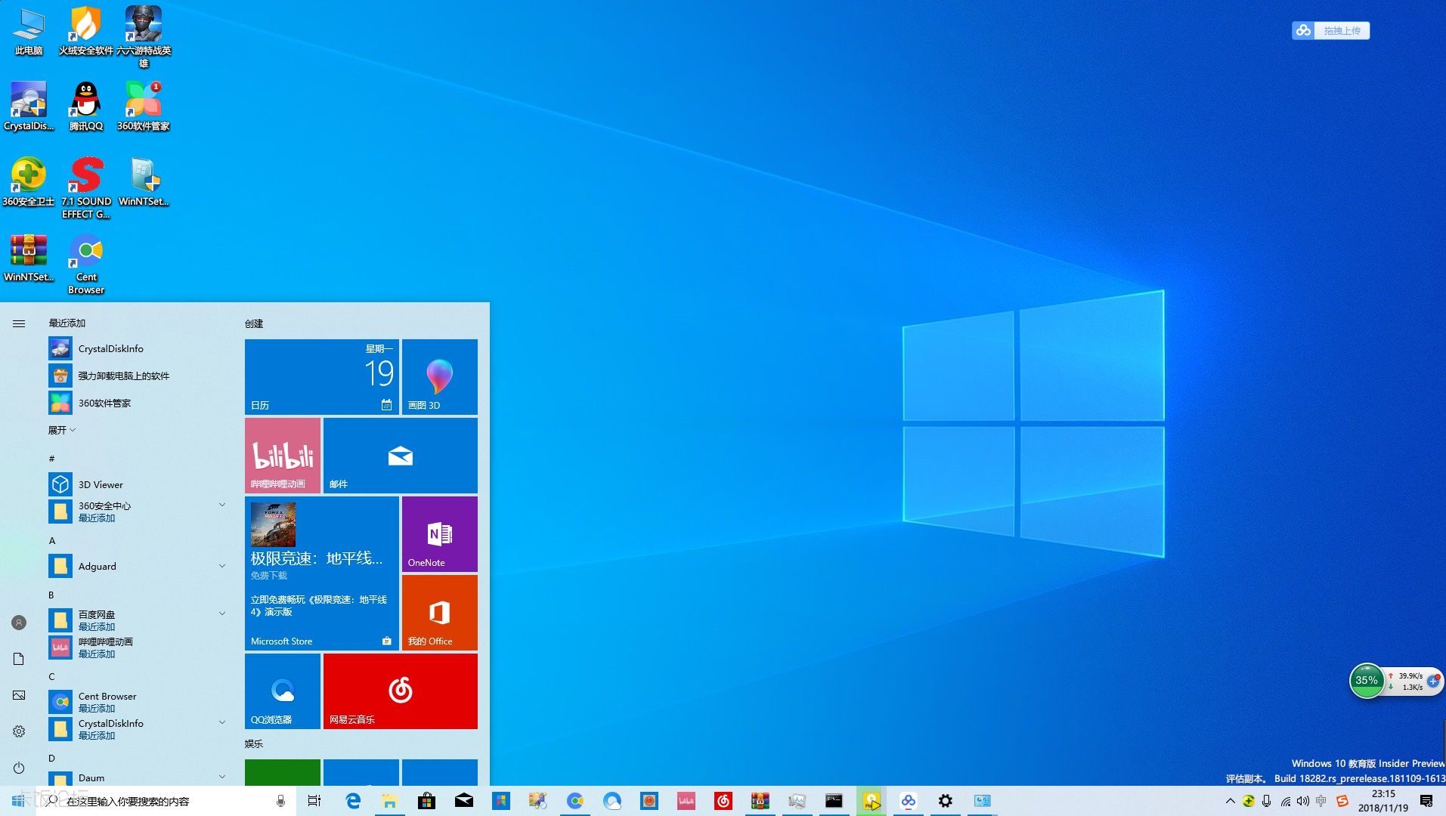
Task: Expand the 展开 recently added list
Action: [x=62, y=430]
